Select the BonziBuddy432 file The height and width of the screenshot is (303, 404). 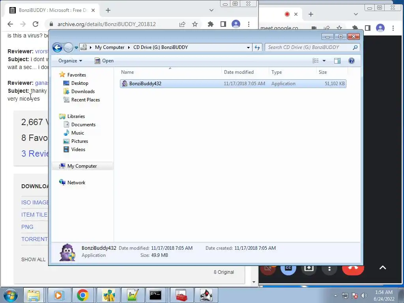[x=233, y=84]
